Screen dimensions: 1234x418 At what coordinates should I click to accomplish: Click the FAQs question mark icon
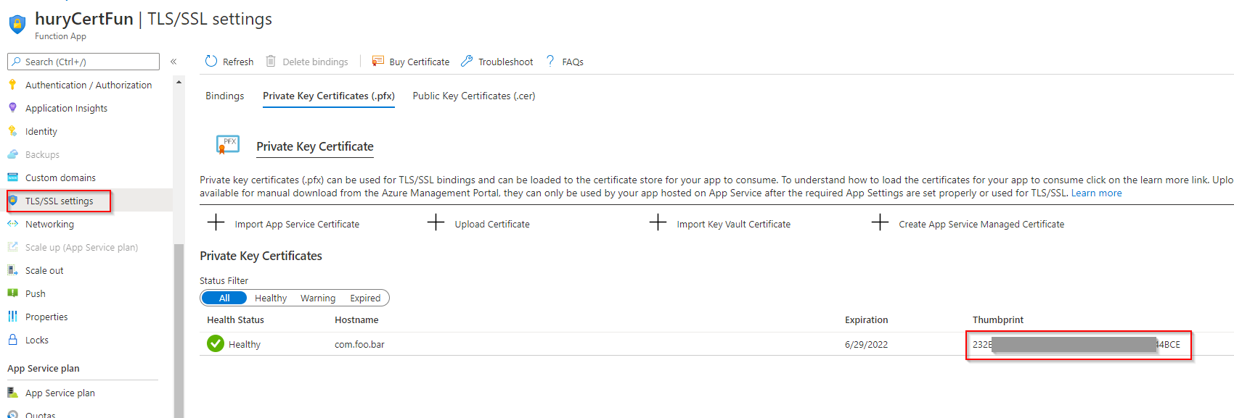(x=550, y=61)
